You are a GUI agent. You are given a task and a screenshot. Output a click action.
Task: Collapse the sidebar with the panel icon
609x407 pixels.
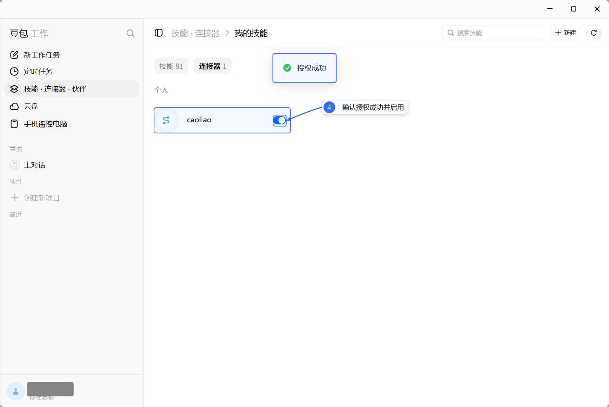[158, 33]
